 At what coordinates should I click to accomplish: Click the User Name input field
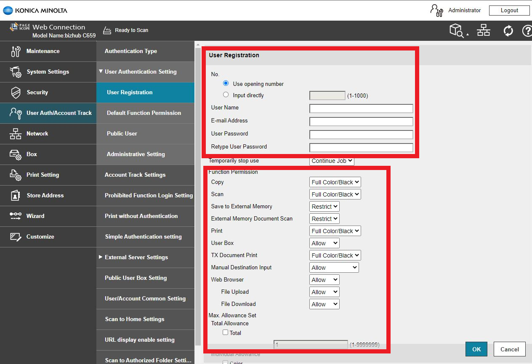(x=361, y=109)
